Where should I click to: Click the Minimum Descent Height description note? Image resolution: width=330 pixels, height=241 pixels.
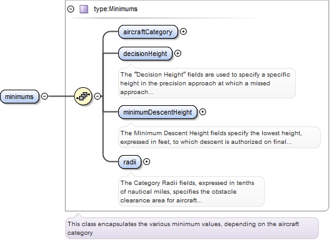click(x=219, y=137)
